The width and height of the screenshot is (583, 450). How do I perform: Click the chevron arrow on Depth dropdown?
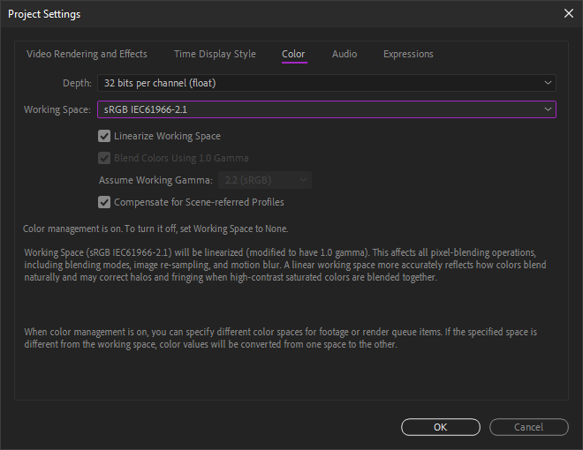(549, 83)
